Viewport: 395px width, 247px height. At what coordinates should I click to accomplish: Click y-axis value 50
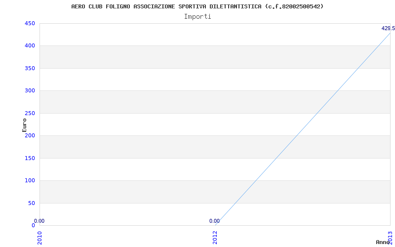tap(31, 203)
